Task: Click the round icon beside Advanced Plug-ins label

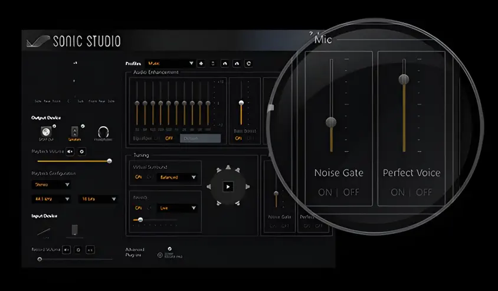Action: click(x=160, y=255)
